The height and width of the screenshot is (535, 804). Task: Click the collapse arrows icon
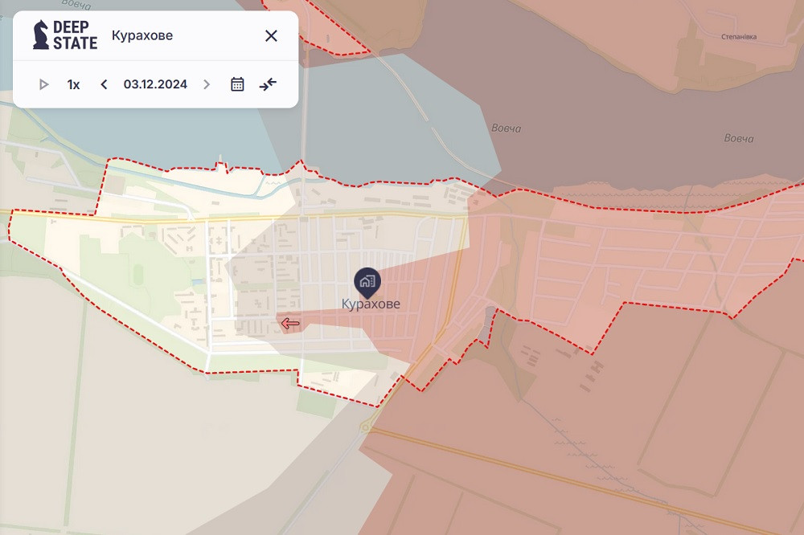click(268, 84)
